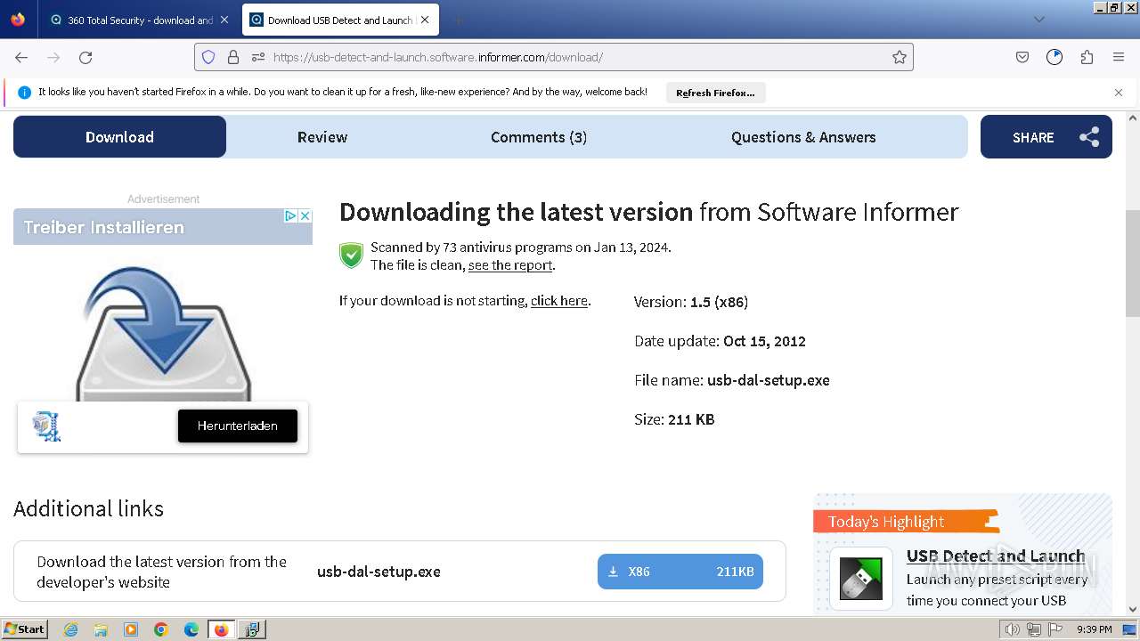Open USB Detect and Launch highlight link
The height and width of the screenshot is (641, 1140).
[x=996, y=556]
